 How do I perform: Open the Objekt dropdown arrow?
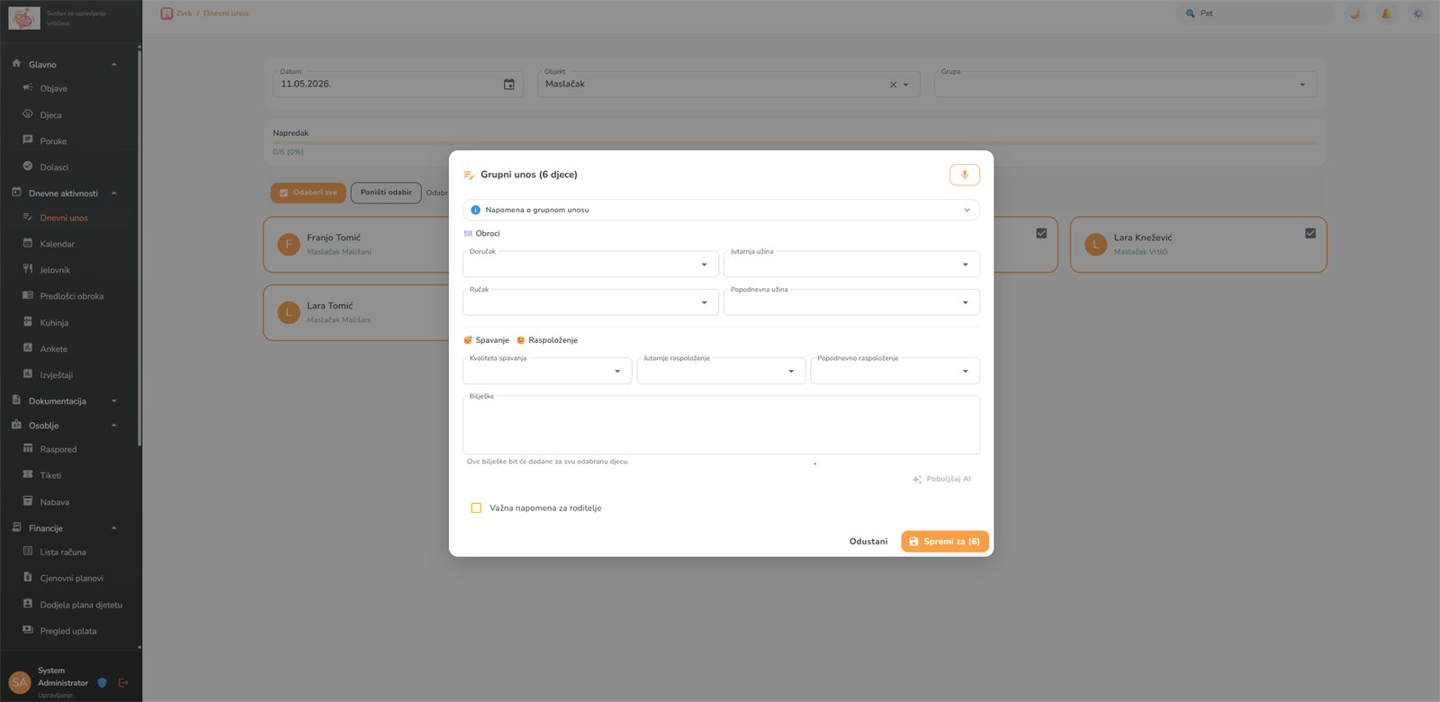tap(906, 85)
